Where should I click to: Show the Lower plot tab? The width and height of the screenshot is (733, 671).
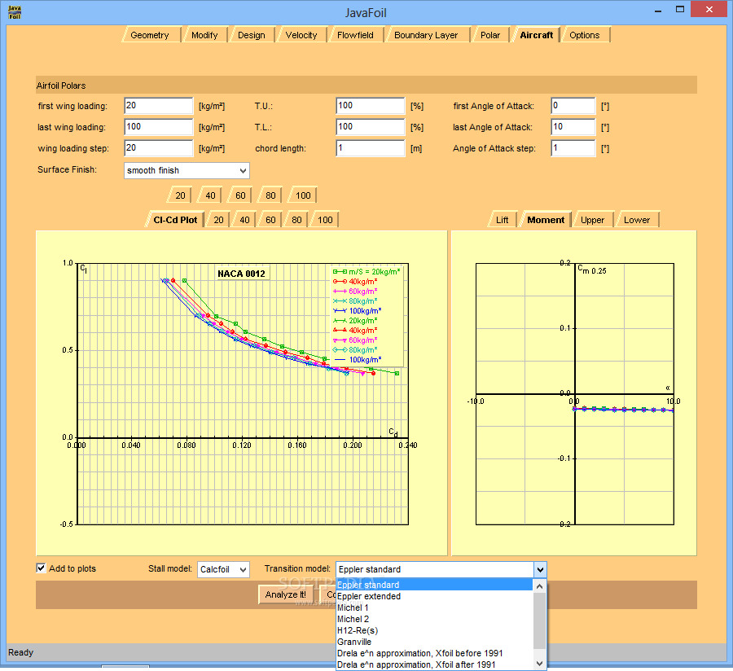coord(637,220)
